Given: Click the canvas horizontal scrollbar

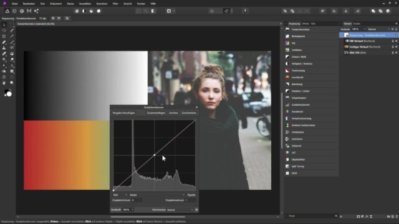Looking at the screenshot, I should [148, 217].
